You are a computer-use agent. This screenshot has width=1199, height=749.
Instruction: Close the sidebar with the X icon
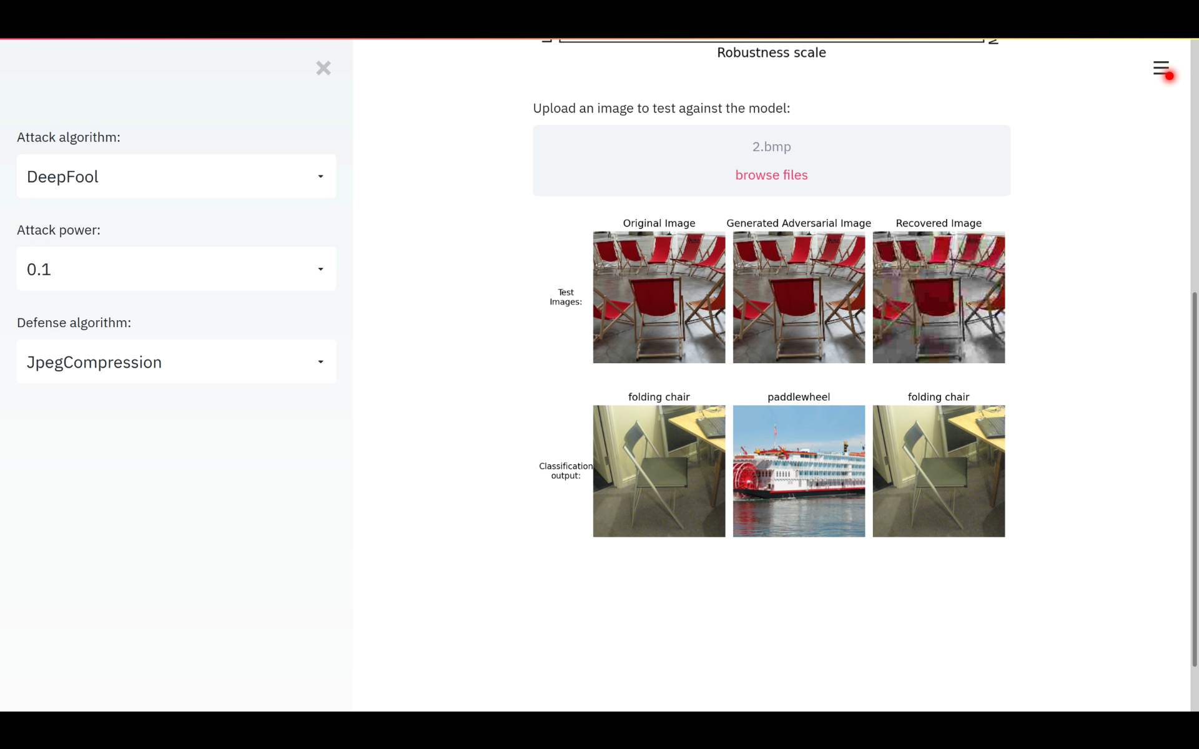pyautogui.click(x=323, y=68)
